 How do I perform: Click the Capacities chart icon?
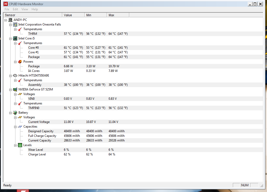tap(20, 127)
